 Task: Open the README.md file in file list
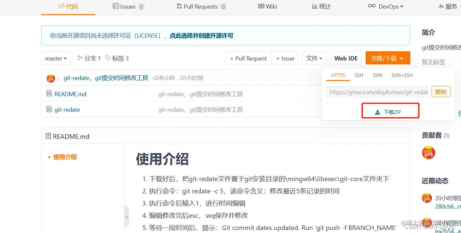[x=70, y=94]
